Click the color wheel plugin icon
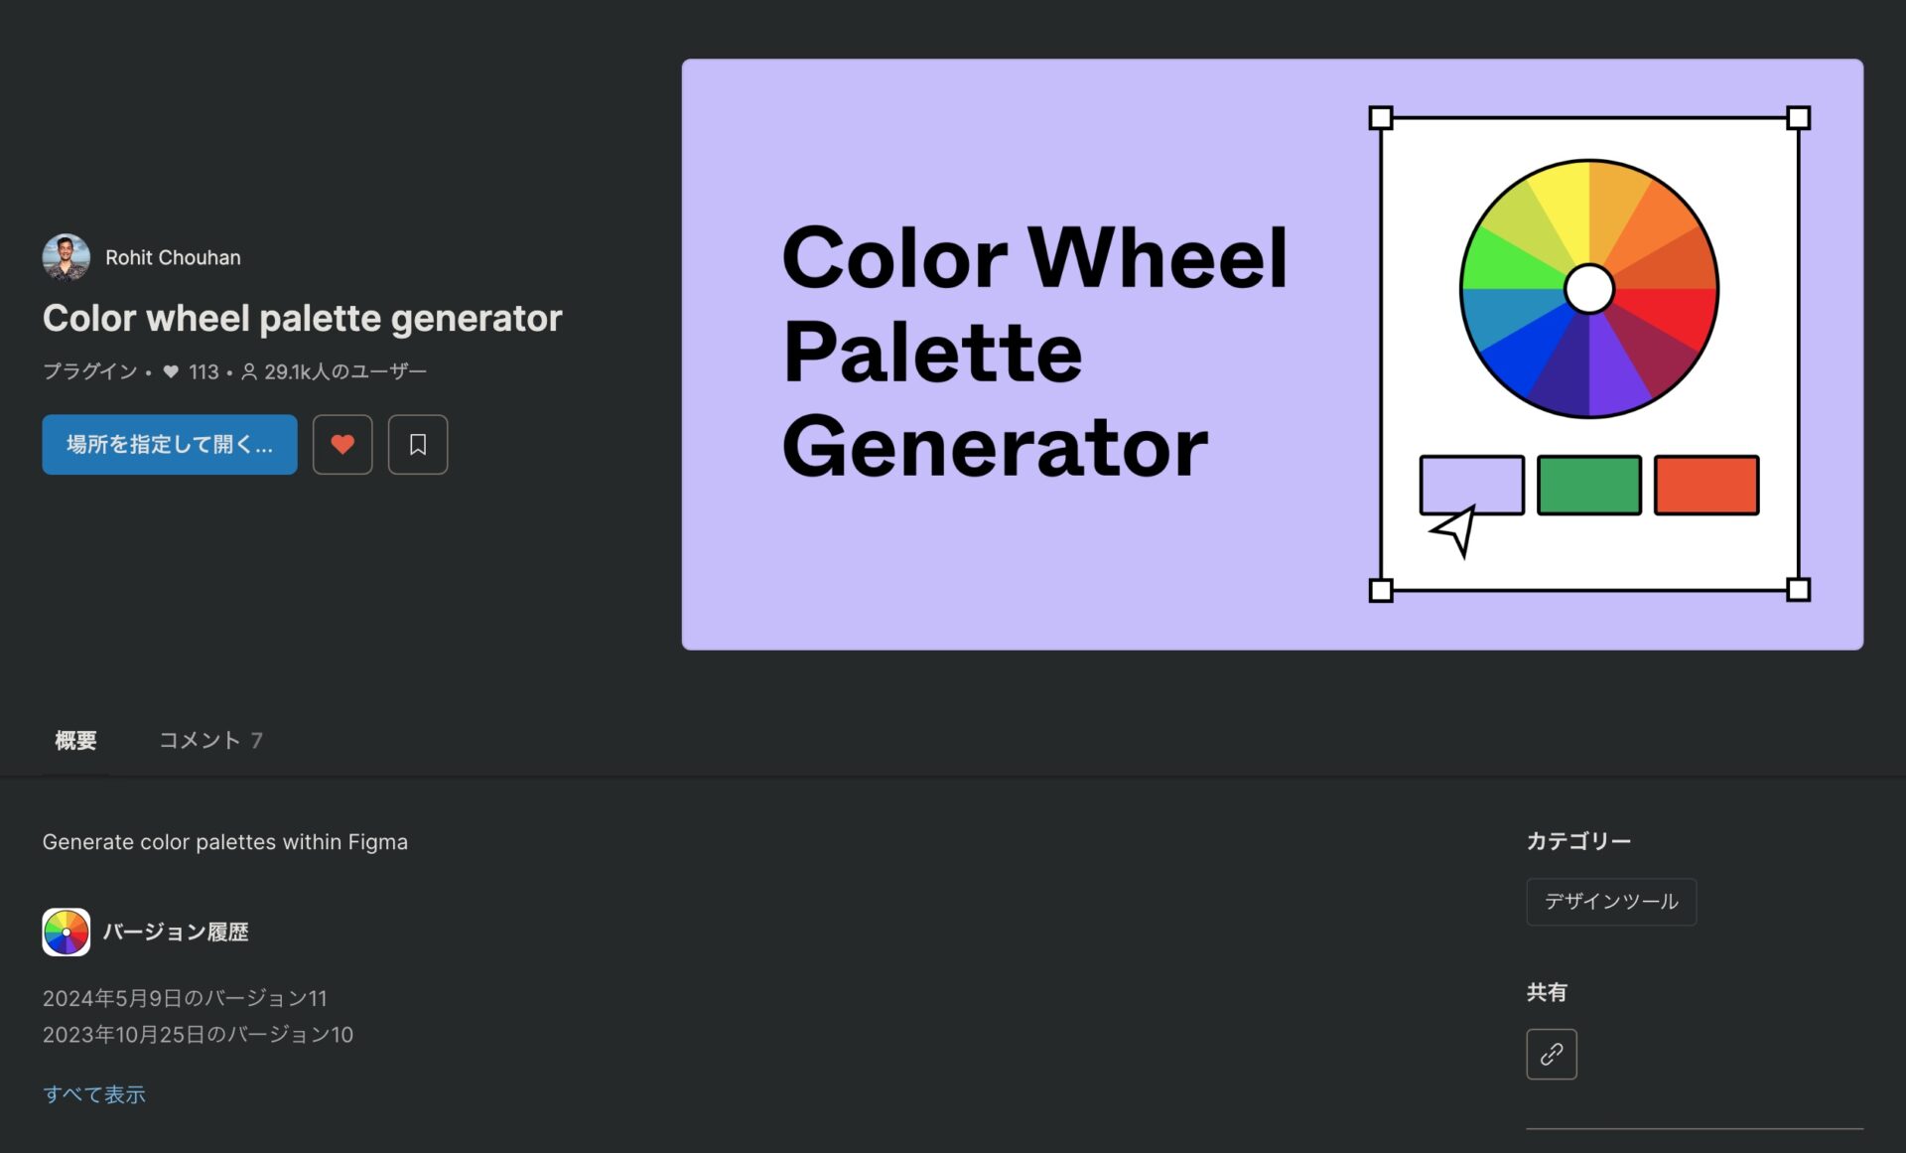 coord(67,932)
